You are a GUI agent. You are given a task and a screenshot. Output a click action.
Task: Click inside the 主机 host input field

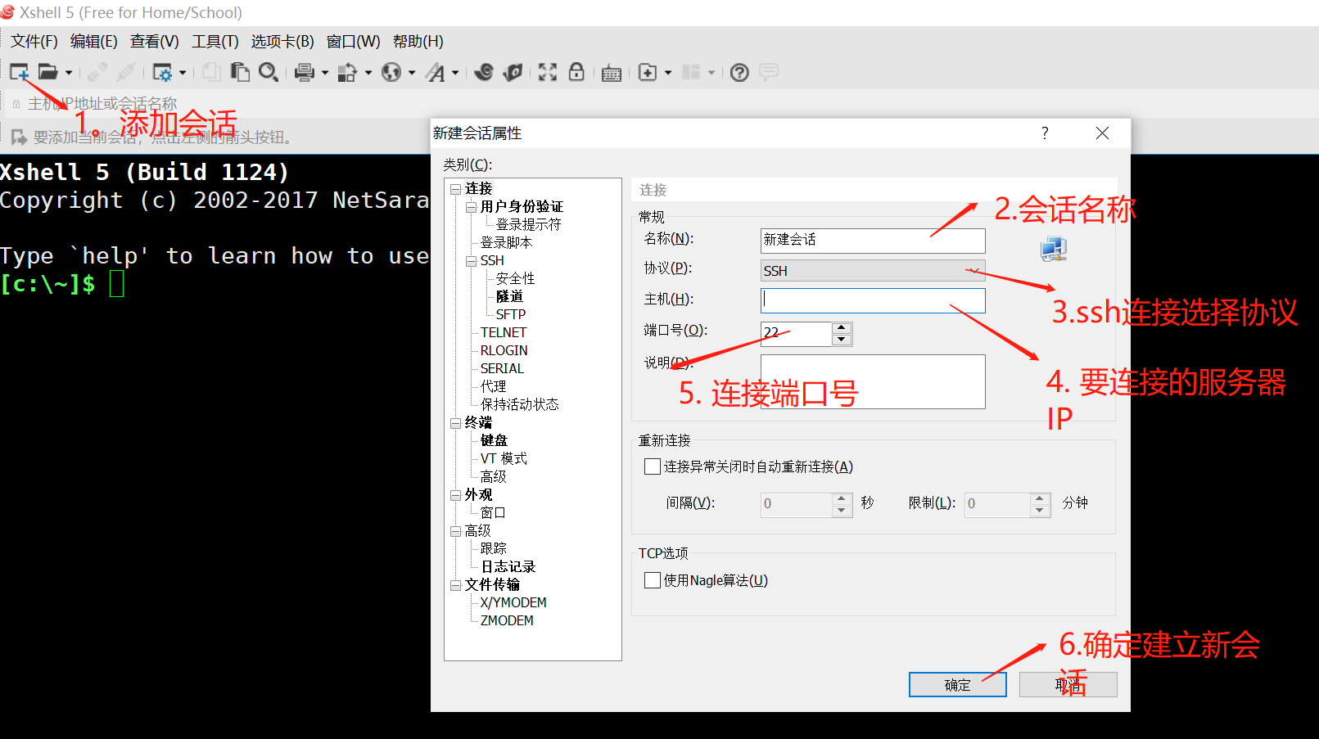(872, 300)
